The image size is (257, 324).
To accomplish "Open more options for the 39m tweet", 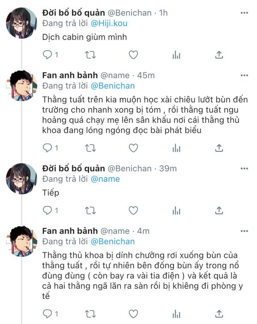I will pos(244,168).
